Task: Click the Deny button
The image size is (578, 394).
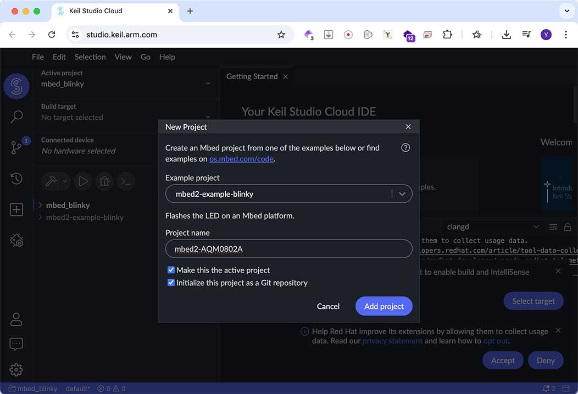Action: (x=546, y=360)
